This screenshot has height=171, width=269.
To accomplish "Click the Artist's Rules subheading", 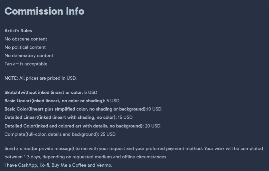I will tap(18, 31).
